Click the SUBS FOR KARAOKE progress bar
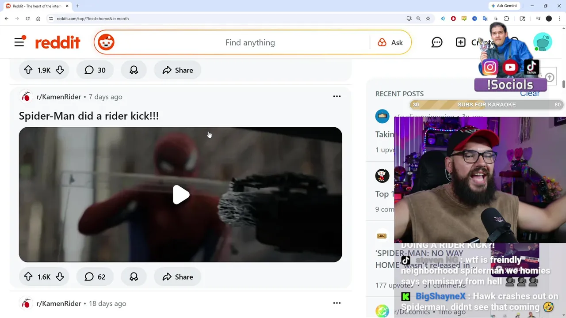Screen dimensions: 566x318 [x=486, y=105]
